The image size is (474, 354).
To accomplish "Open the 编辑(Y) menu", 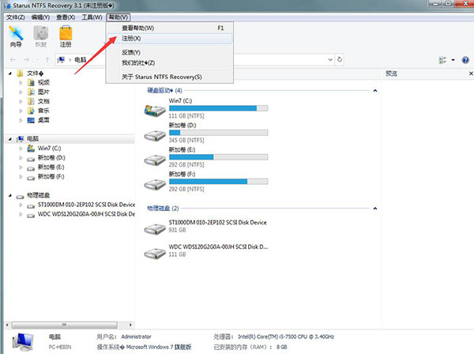I will point(40,17).
